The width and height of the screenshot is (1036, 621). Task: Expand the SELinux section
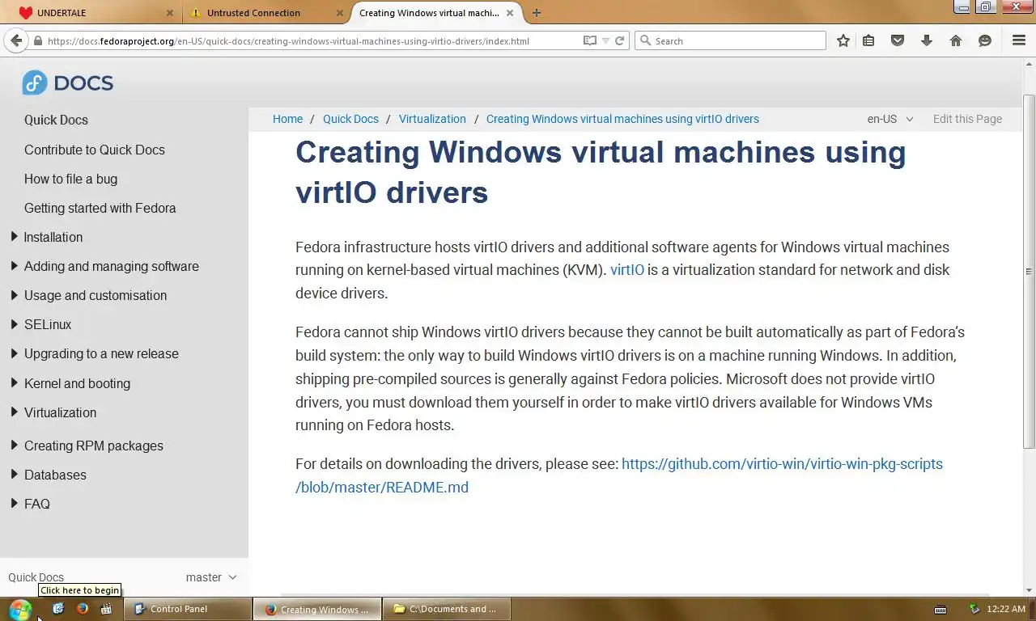point(15,324)
